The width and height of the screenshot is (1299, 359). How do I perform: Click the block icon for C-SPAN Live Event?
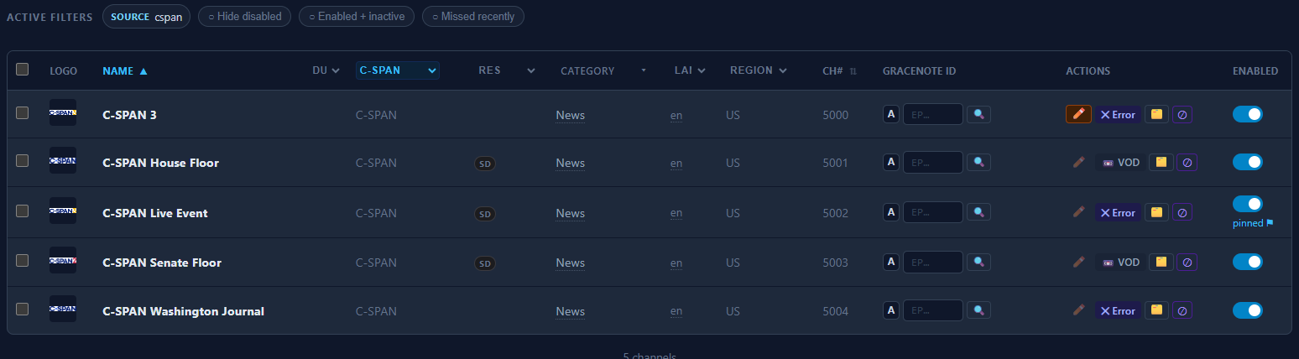click(1182, 212)
